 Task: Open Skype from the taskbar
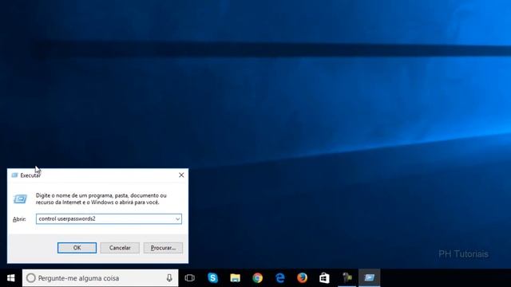(213, 278)
